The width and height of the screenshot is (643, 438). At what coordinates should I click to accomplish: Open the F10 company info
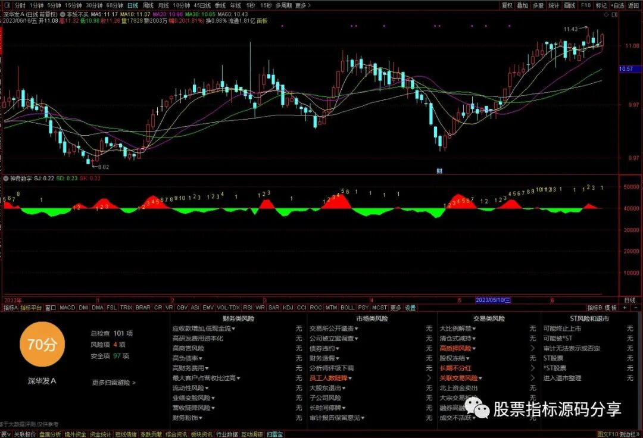586,5
